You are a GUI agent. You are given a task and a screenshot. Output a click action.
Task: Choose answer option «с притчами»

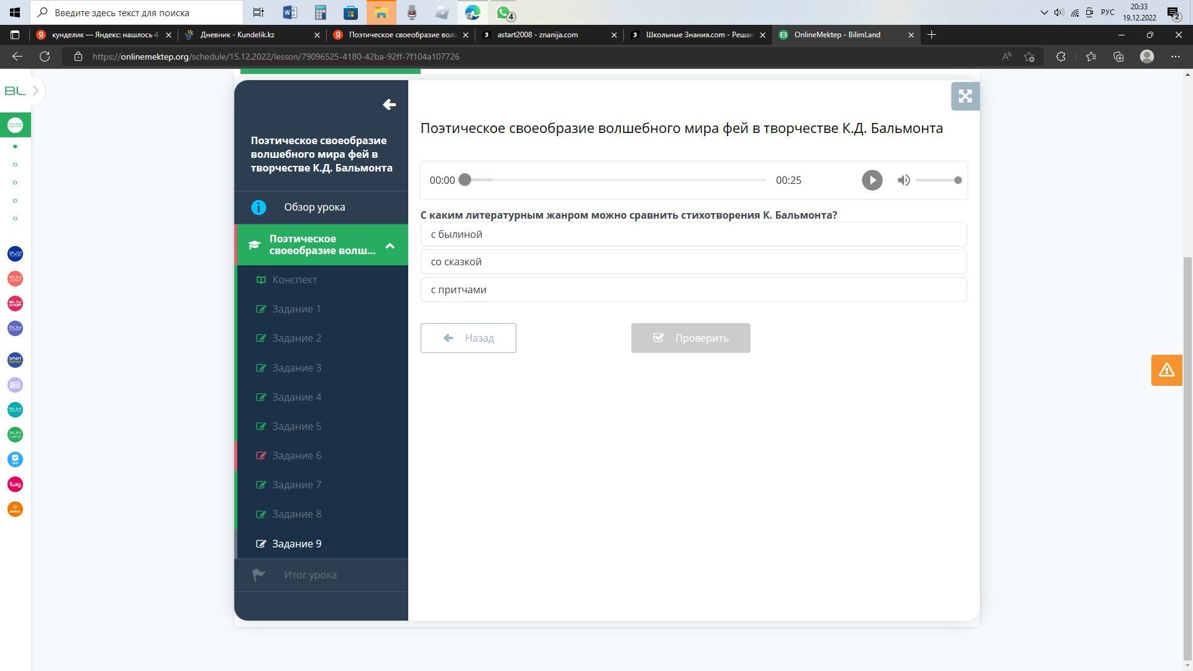click(x=693, y=290)
